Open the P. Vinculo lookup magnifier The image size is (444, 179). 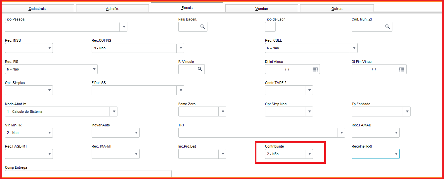200,69
